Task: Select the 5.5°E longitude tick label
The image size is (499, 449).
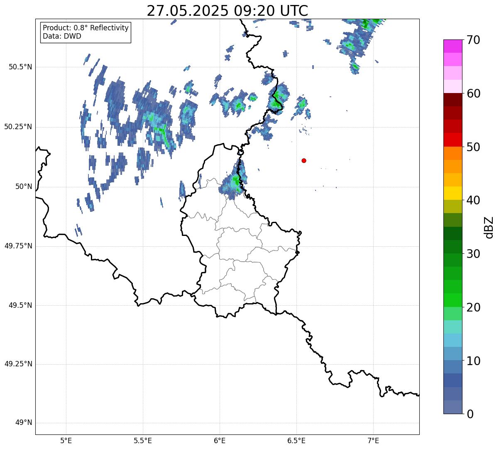Action: [143, 440]
